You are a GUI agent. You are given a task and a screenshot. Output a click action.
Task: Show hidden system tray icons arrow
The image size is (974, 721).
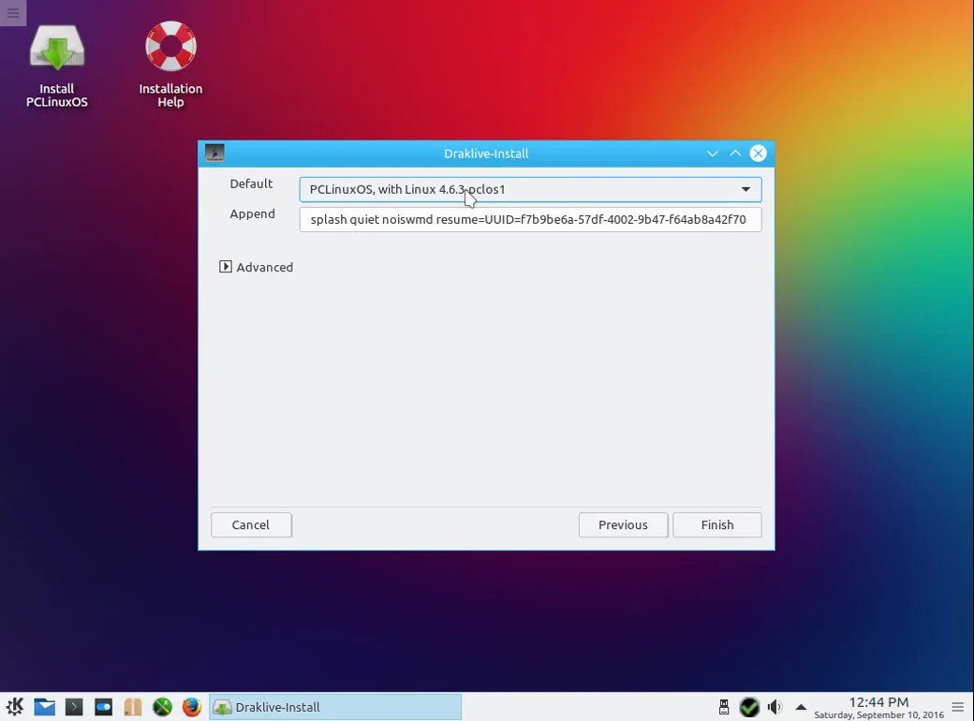pyautogui.click(x=801, y=707)
